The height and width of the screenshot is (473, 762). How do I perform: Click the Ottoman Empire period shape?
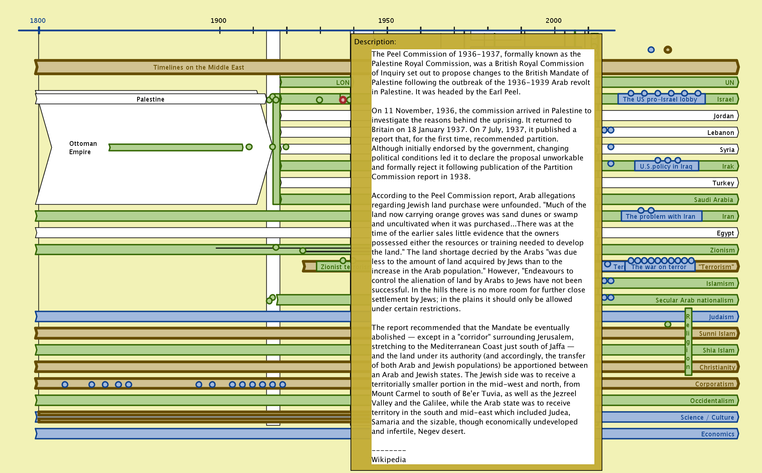coord(83,148)
